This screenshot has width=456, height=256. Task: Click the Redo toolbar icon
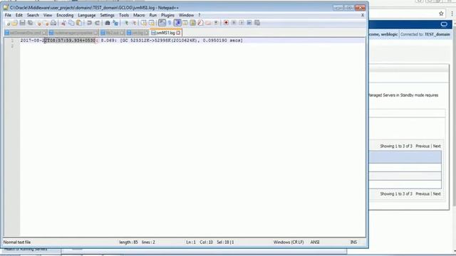coord(97,23)
